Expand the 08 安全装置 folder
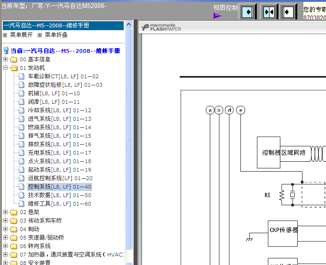Viewport: 326px width, 265px height. click(5, 263)
